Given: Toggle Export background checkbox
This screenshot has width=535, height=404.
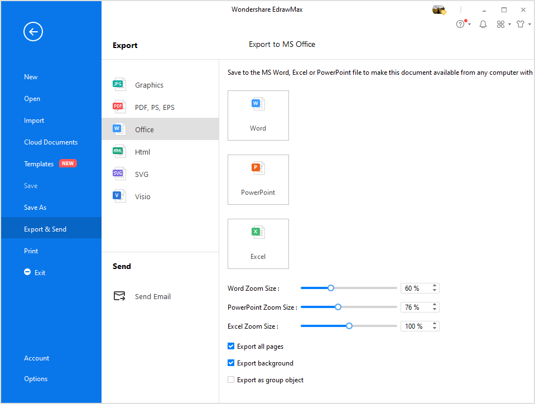Looking at the screenshot, I should (x=231, y=363).
